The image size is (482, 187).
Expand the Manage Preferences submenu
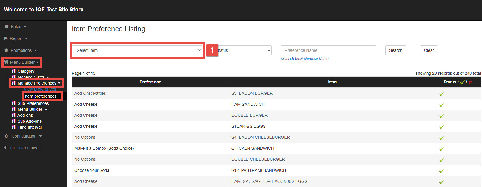pyautogui.click(x=37, y=83)
